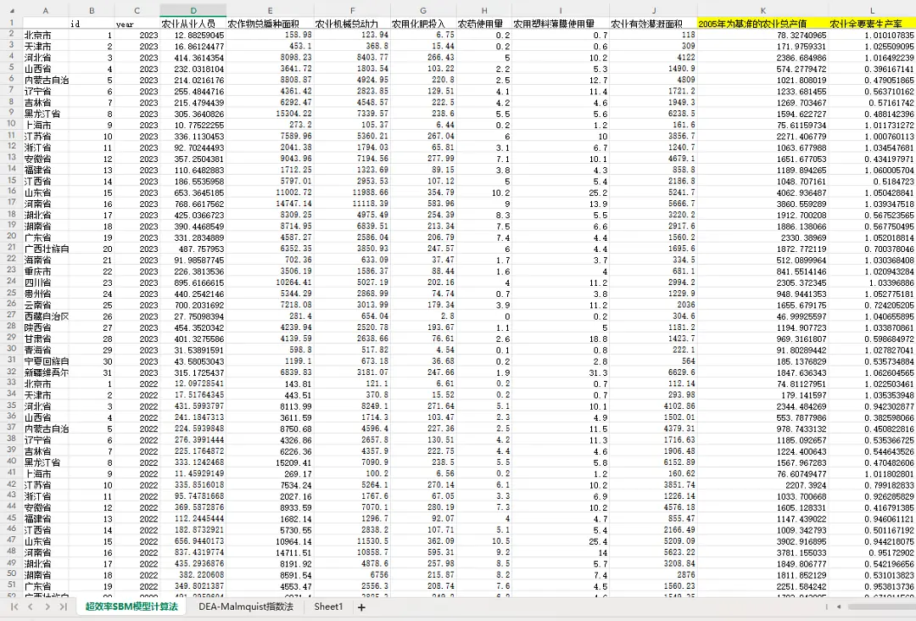Click value 6629.6 in column J

[x=653, y=372]
